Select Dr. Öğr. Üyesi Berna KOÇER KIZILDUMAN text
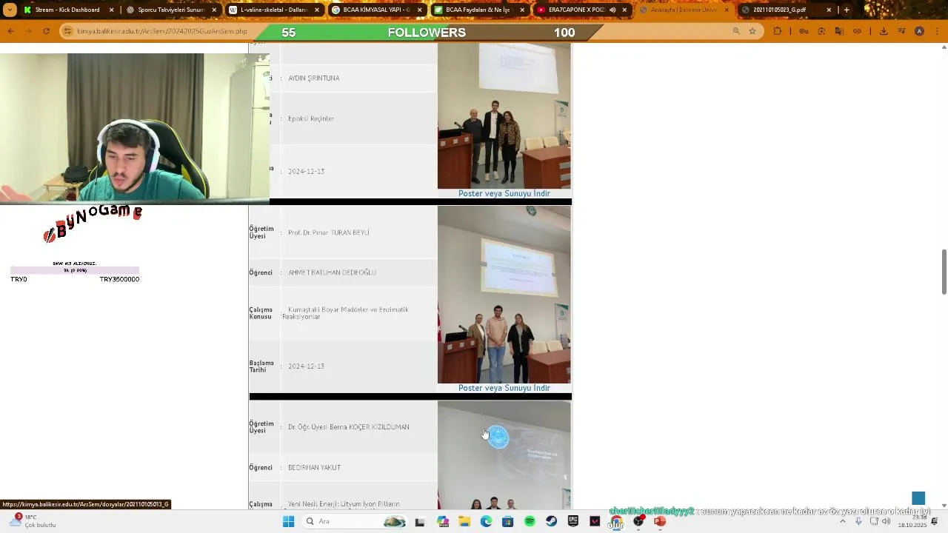This screenshot has width=948, height=533. pos(348,427)
